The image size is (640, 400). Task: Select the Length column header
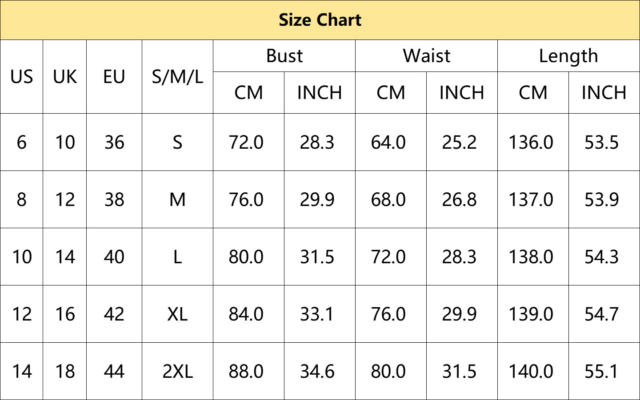tap(568, 56)
